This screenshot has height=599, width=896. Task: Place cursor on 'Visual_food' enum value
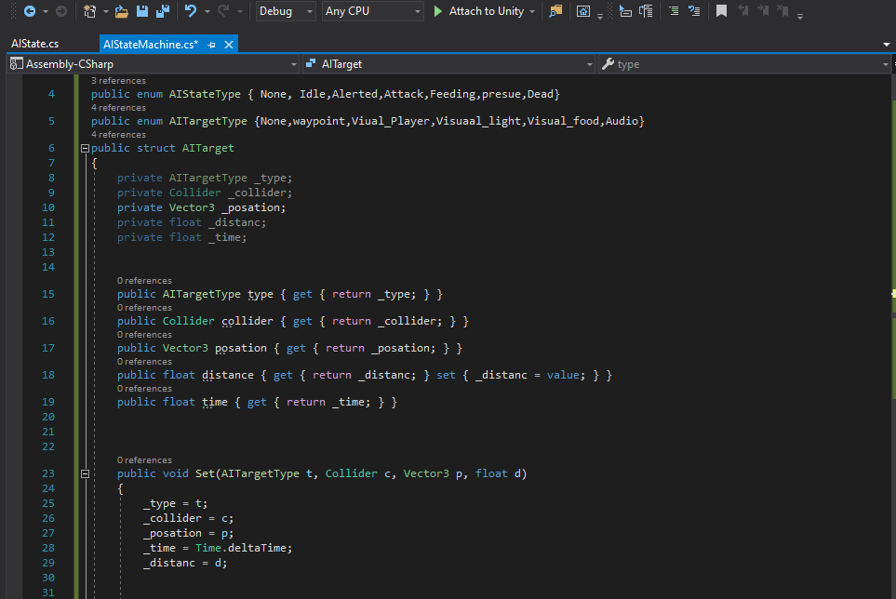(563, 121)
